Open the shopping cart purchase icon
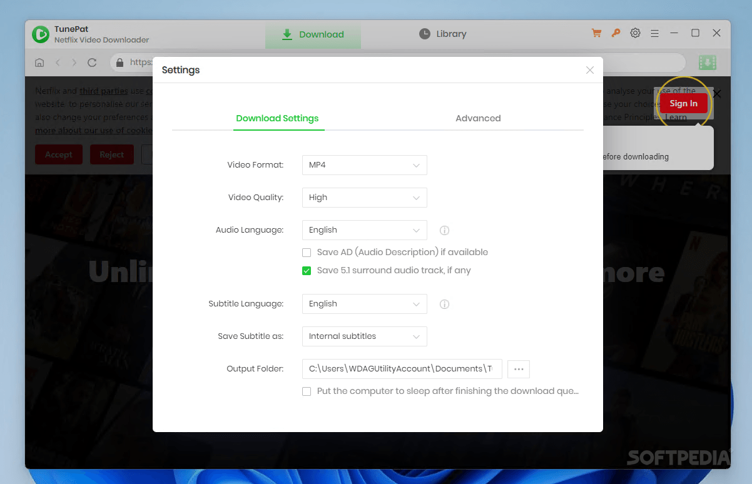Screen dimensions: 752x484 click(x=596, y=33)
